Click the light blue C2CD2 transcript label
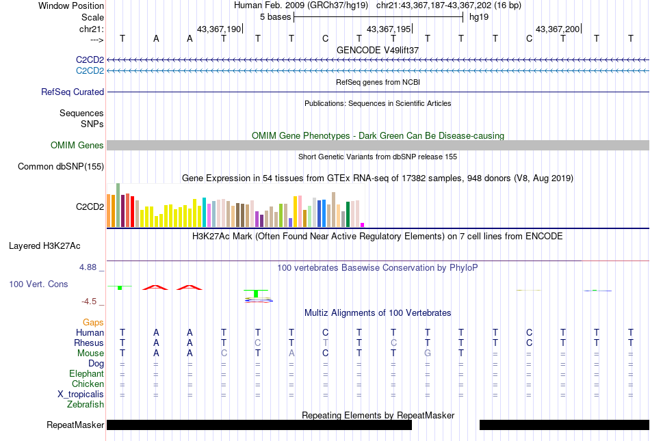650x441 pixels. [x=90, y=71]
